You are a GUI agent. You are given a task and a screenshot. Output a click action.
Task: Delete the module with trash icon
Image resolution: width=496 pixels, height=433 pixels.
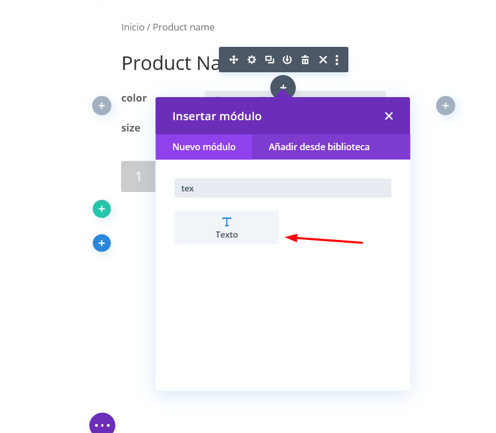305,59
